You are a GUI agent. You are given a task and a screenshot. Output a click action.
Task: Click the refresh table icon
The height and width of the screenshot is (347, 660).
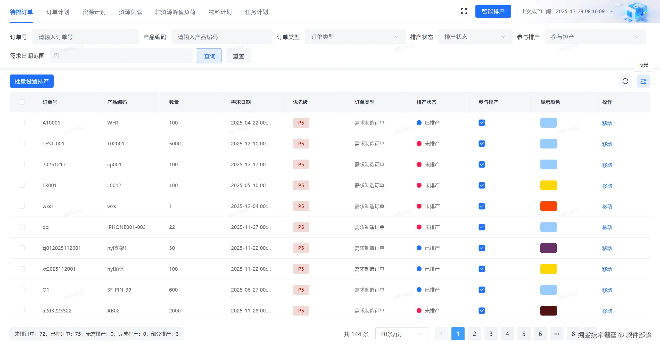pyautogui.click(x=625, y=81)
